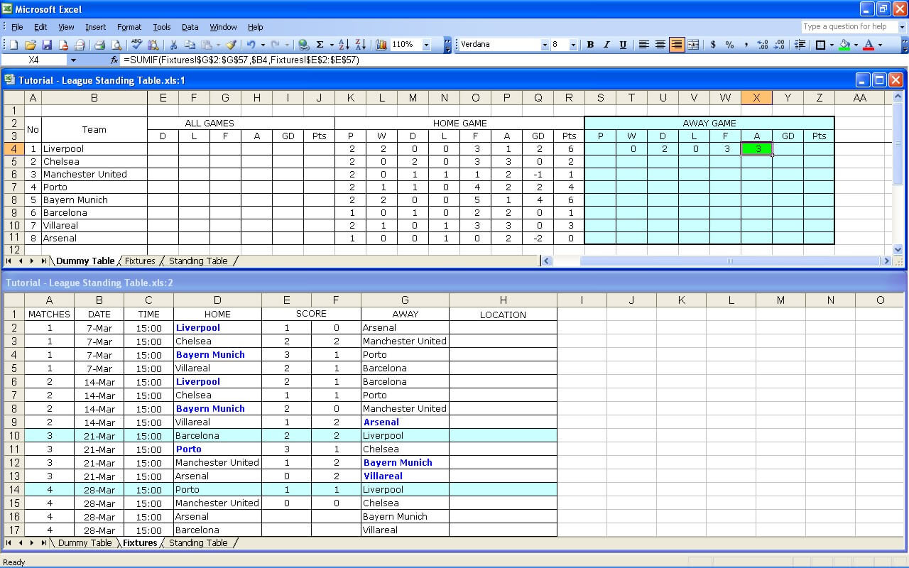Click the Decrease Indent icon
909x568 pixels.
tap(800, 45)
